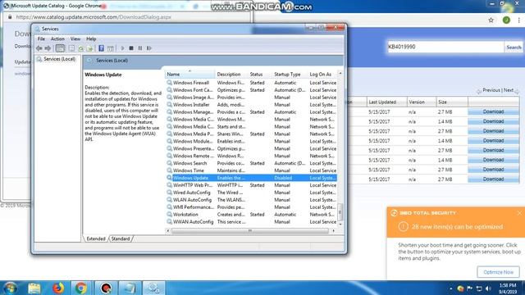Screen dimensions: 525x295
Task: Click the catalog search field with KB4019990
Action: pos(445,47)
